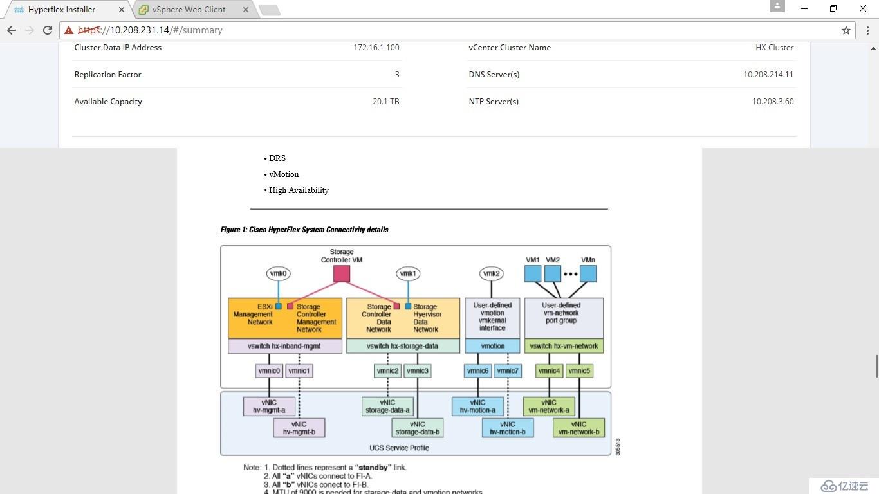
Task: Select the DRS bullet text
Action: click(277, 158)
